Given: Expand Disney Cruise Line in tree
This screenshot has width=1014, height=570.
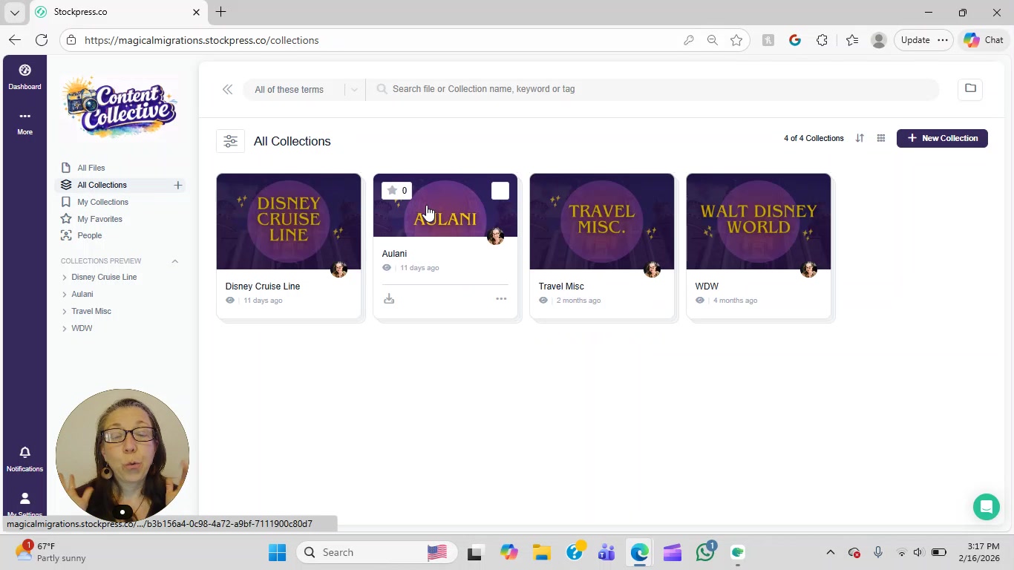Looking at the screenshot, I should click(x=65, y=278).
